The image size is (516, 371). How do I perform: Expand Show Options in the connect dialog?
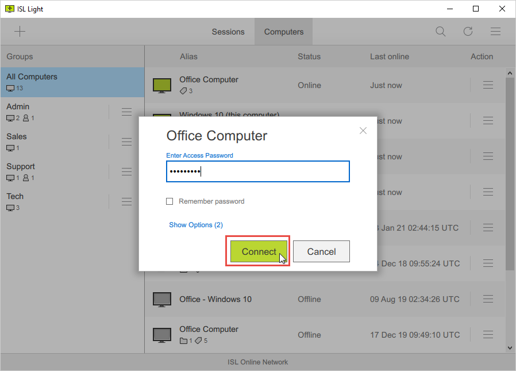click(x=196, y=225)
